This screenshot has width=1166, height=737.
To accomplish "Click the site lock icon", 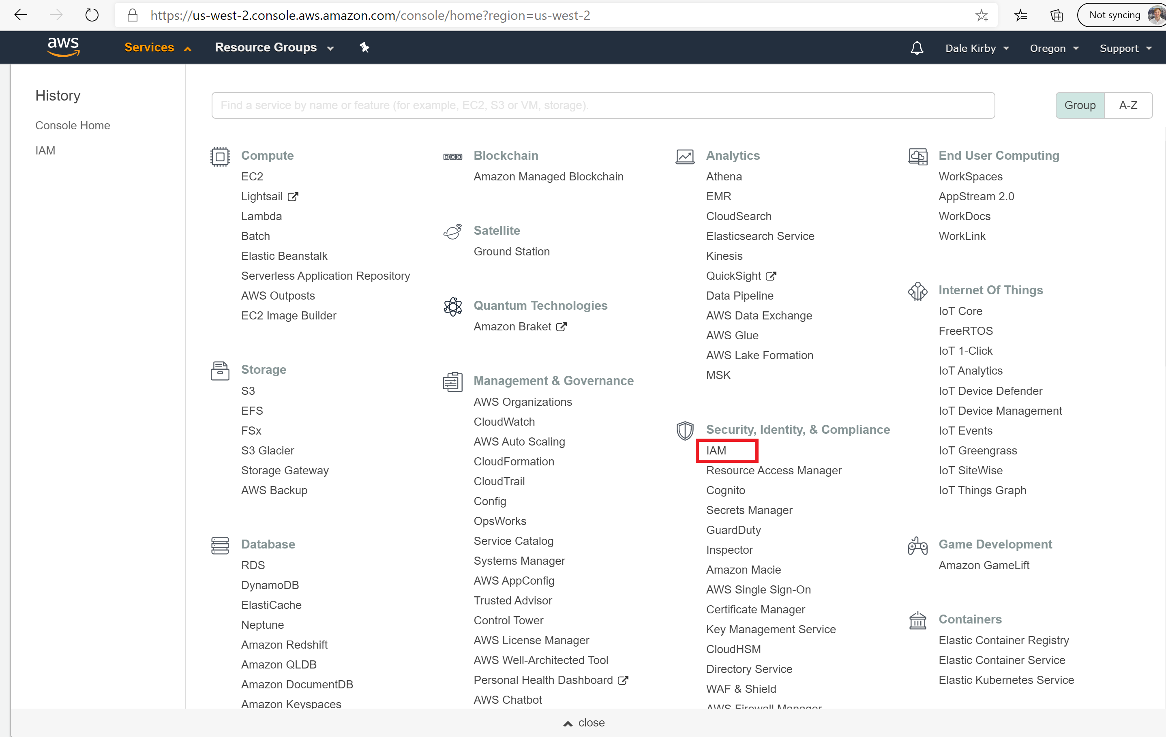I will (x=132, y=15).
